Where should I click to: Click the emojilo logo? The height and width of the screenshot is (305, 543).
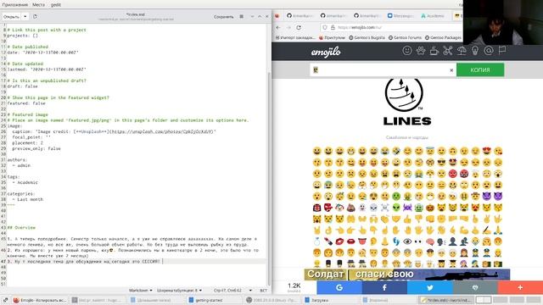[326, 52]
